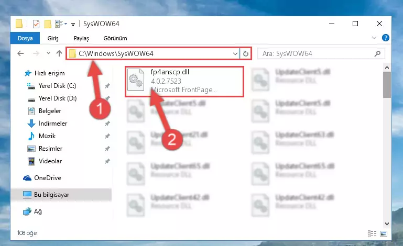Open the blue Help icon
403x246 pixels.
click(x=385, y=38)
